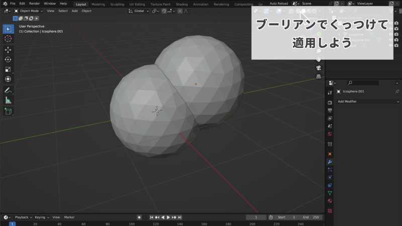Open timeline editor type dropdown
402x226 pixels.
(x=7, y=217)
